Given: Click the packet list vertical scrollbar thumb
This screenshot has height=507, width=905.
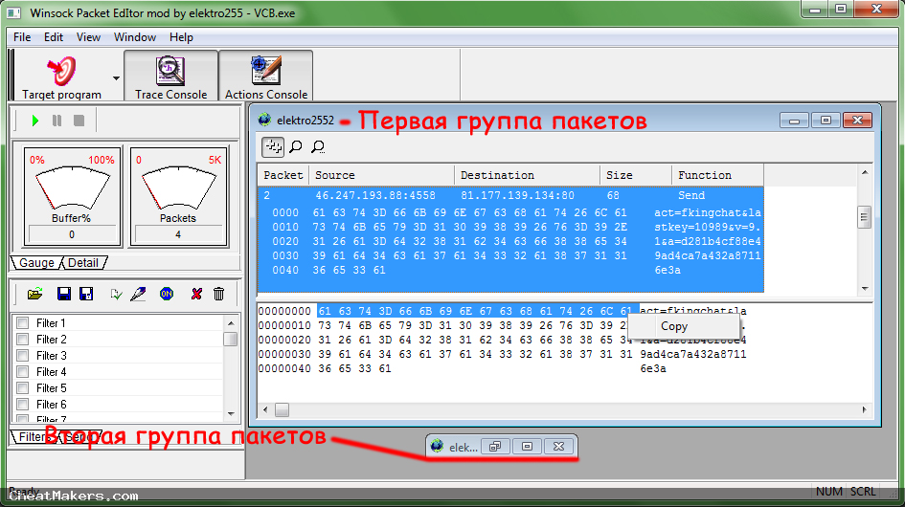Looking at the screenshot, I should coord(864,217).
